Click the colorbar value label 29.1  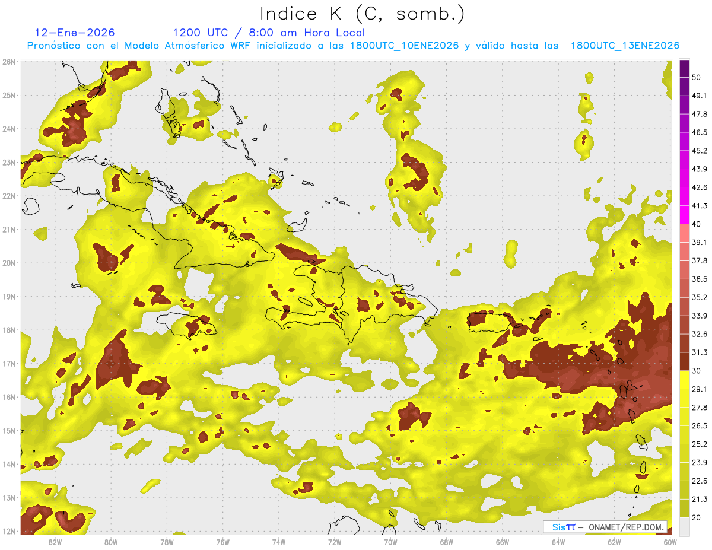click(x=700, y=389)
